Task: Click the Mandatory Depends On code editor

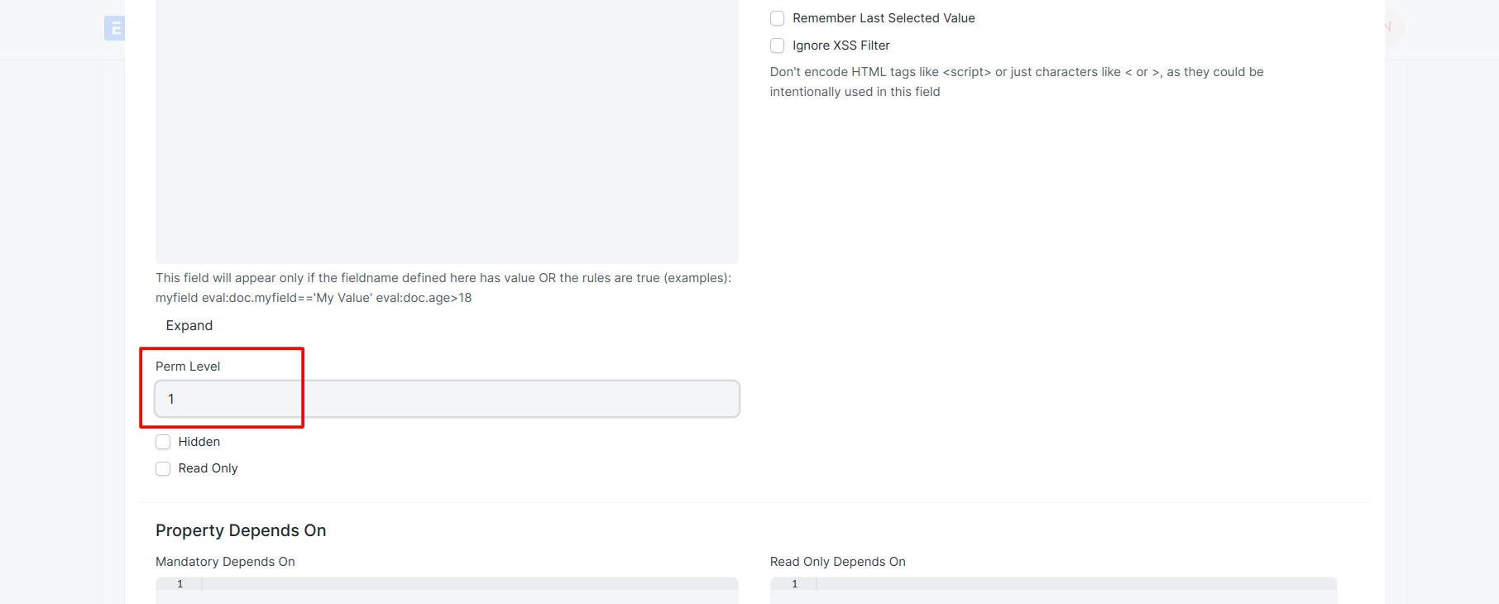Action: (447, 590)
